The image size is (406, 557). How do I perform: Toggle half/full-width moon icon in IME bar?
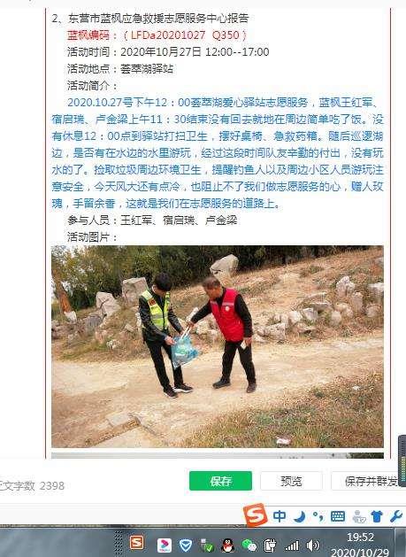(300, 516)
